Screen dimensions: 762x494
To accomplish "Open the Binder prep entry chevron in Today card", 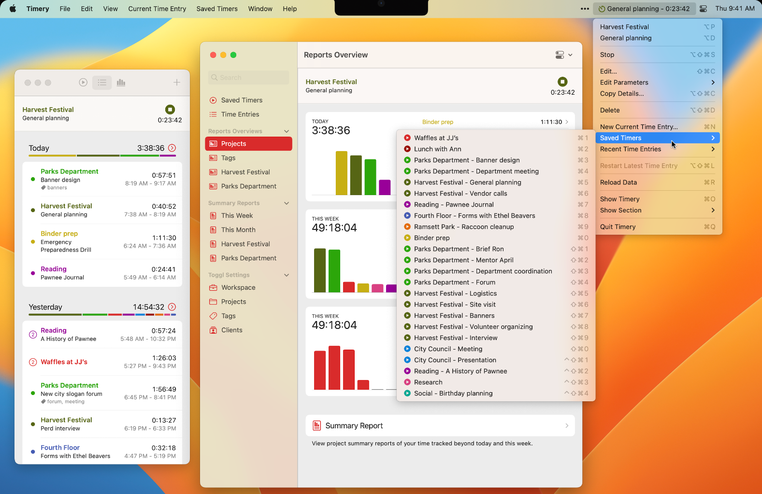I will click(x=567, y=122).
